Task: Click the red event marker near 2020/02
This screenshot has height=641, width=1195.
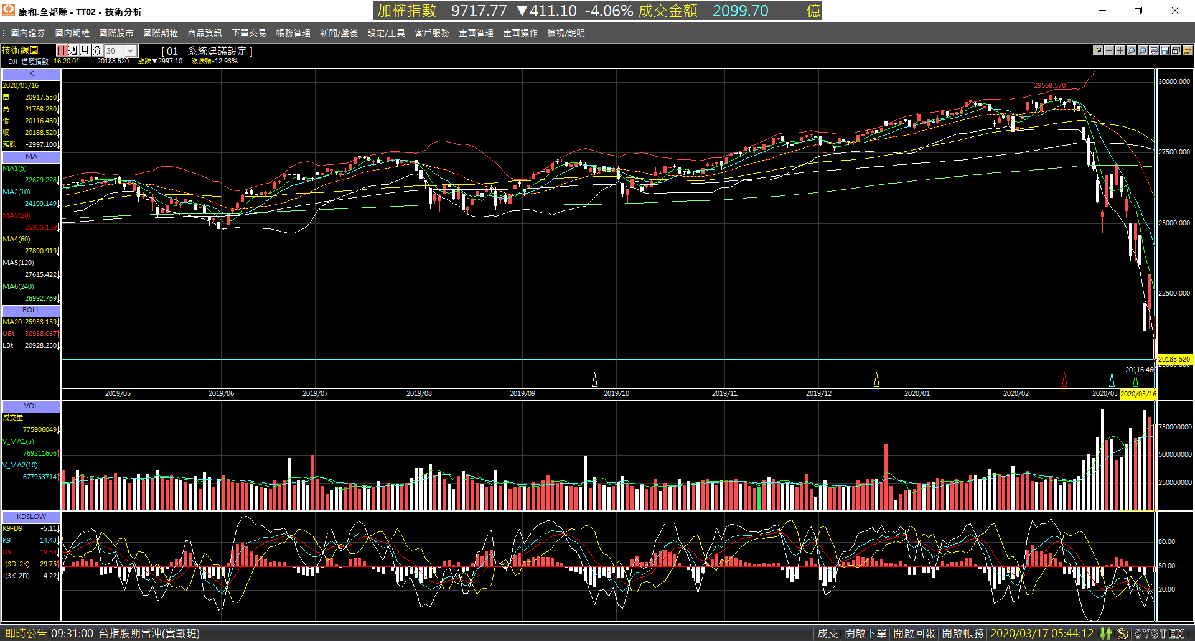Action: [1064, 380]
